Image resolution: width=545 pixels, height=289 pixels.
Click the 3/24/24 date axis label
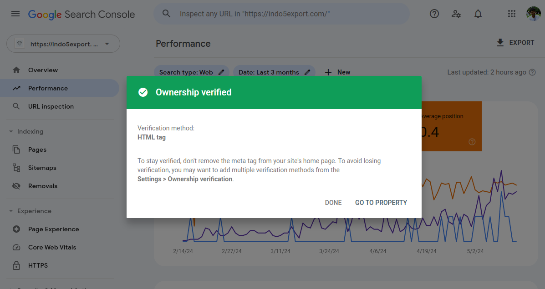coord(329,251)
